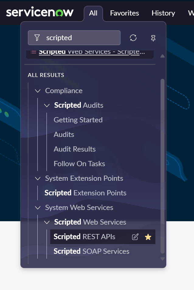
Task: Open the Audits module
Action: click(x=64, y=135)
